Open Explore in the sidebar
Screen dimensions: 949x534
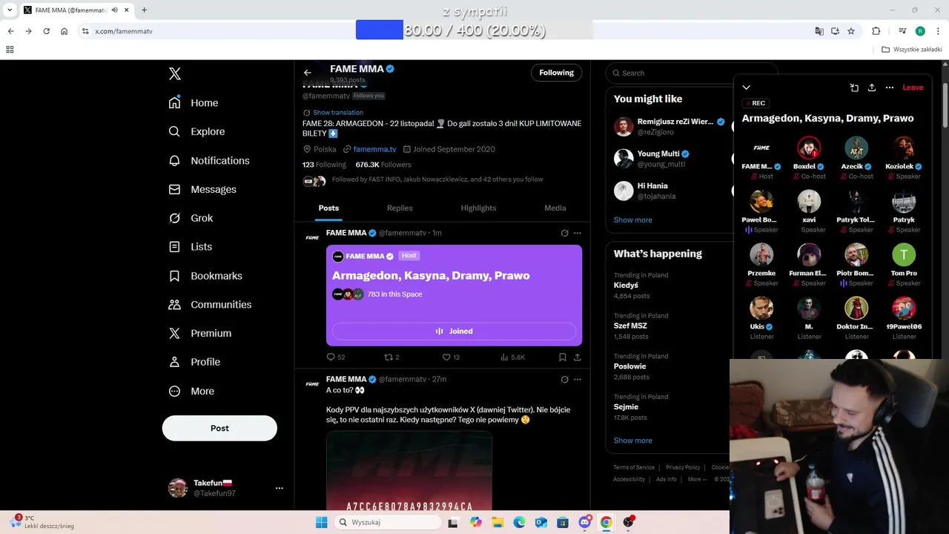click(196, 131)
